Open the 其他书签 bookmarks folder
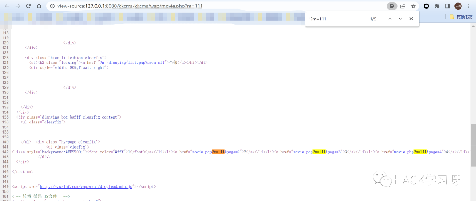Screen dimensions: 476x201 point(461,17)
